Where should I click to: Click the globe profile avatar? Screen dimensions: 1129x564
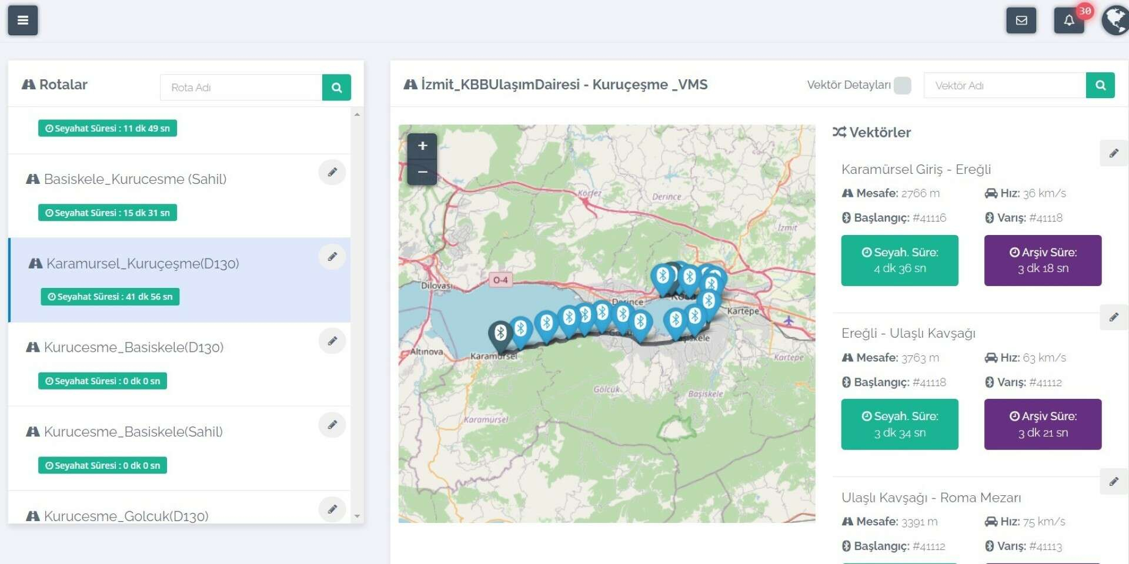pos(1115,21)
